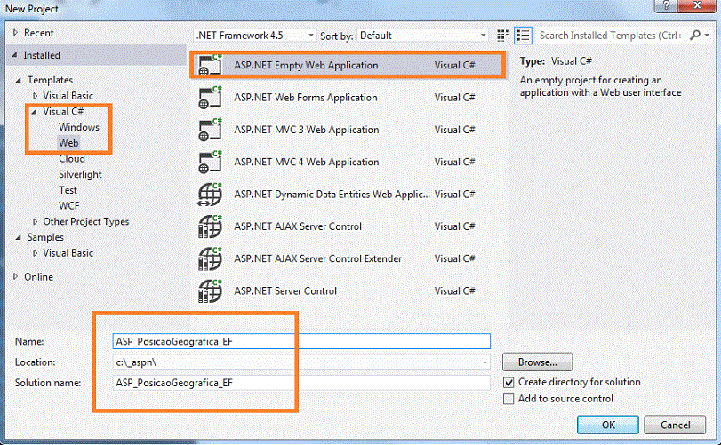721x445 pixels.
Task: Click the Browse... button
Action: (x=538, y=362)
